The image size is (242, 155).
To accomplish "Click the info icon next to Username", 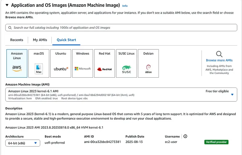I will click(x=185, y=137).
